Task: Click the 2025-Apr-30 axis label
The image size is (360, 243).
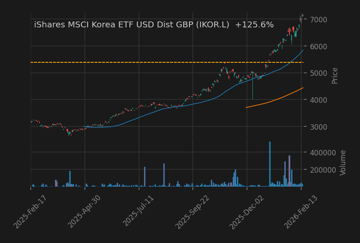Action: tap(83, 209)
